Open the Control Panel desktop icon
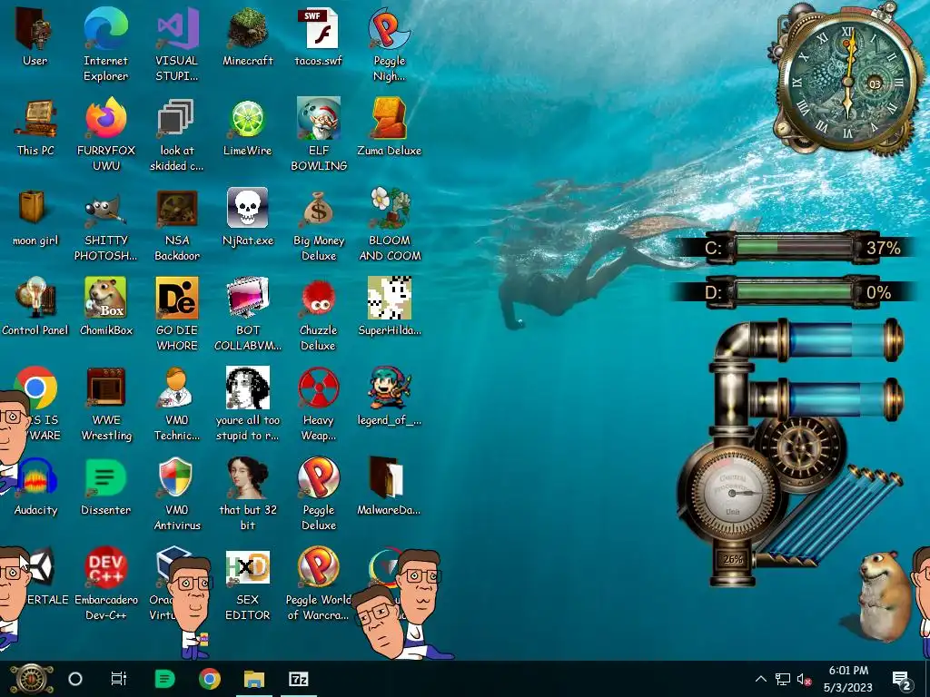930x697 pixels. (x=35, y=308)
